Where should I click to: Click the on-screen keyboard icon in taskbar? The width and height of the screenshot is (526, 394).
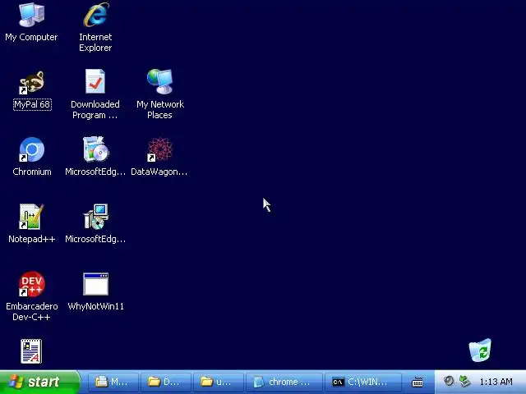tap(418, 382)
